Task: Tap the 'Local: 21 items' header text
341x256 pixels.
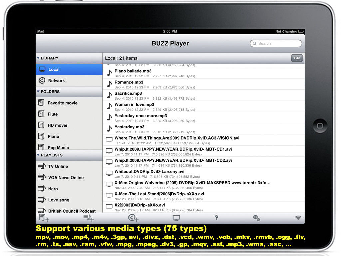Action: tap(121, 58)
